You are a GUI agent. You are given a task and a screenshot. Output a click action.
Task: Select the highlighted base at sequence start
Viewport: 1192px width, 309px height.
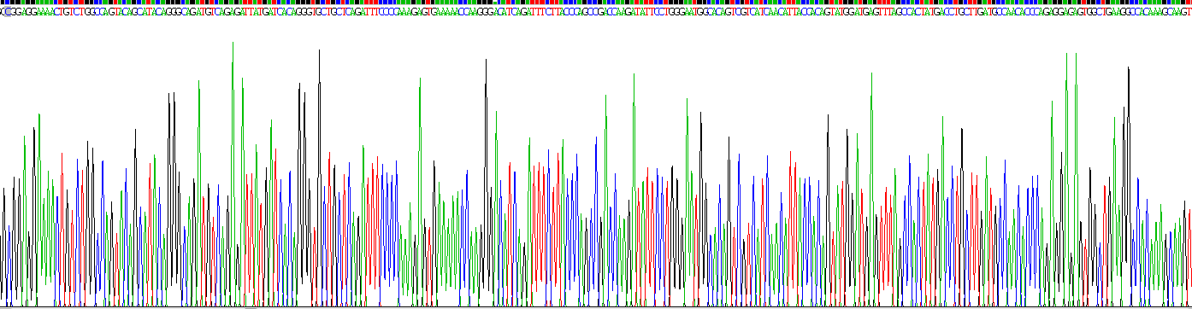[8, 13]
